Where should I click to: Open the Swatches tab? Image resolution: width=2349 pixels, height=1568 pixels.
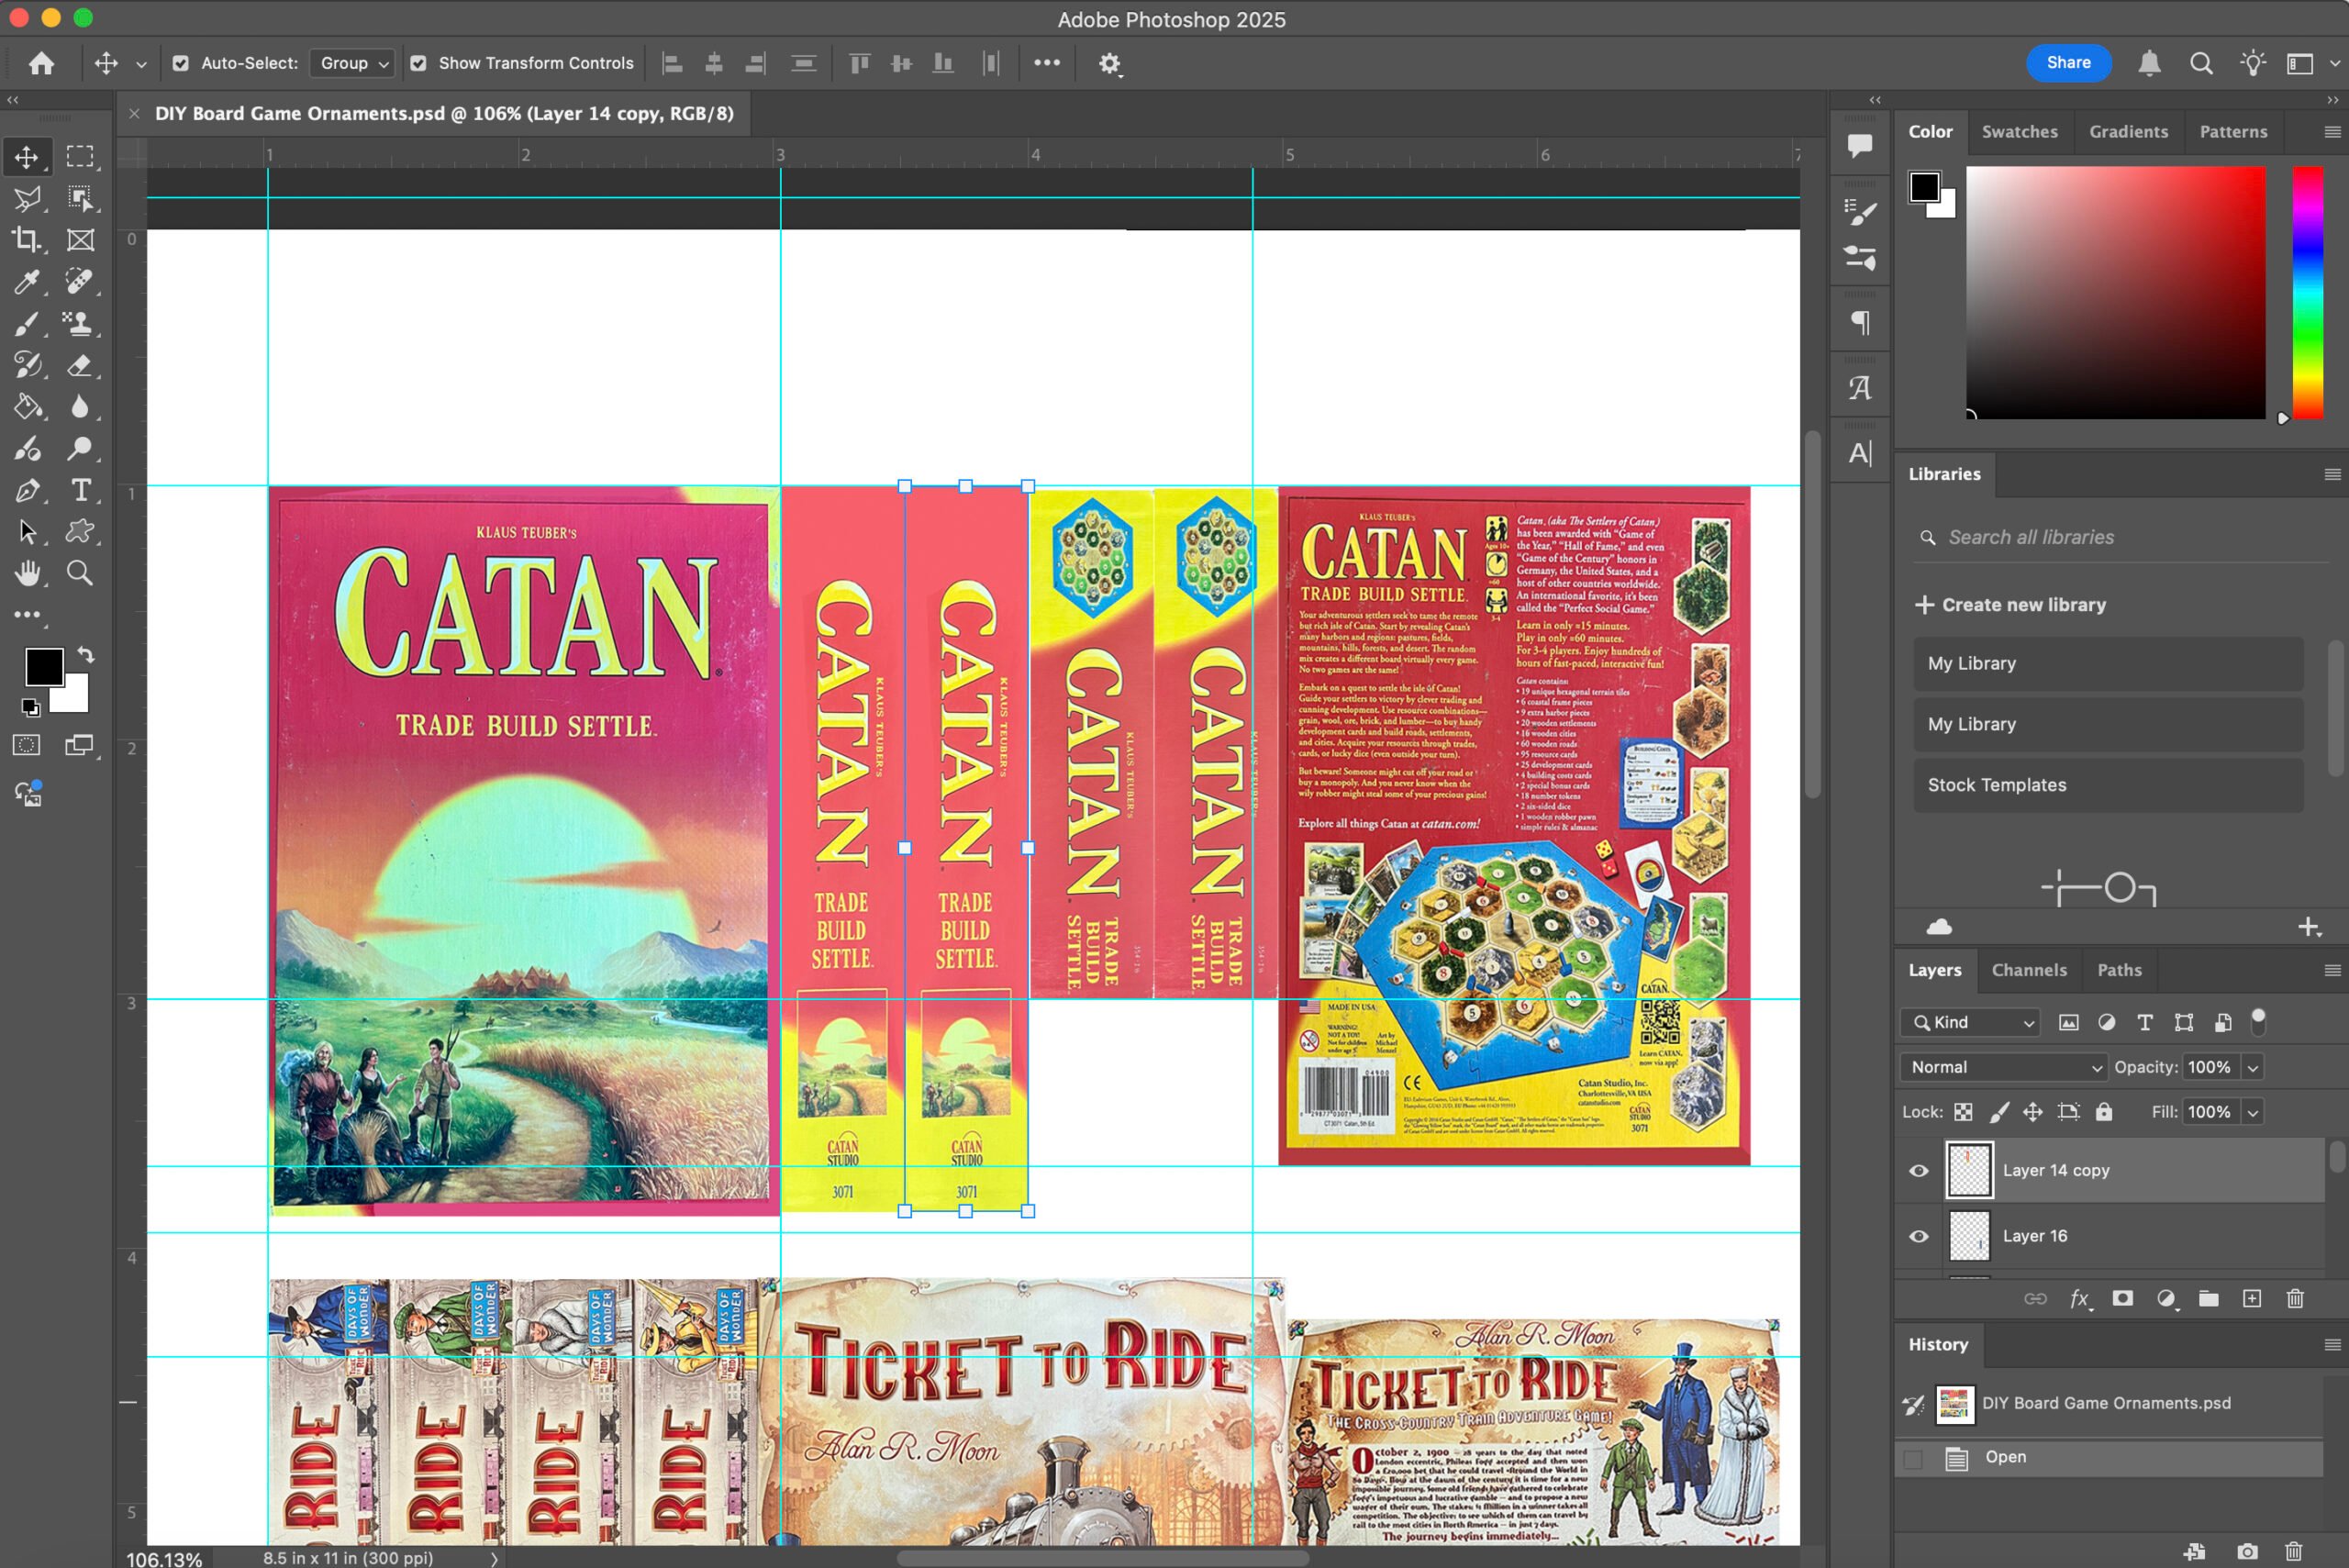2020,131
